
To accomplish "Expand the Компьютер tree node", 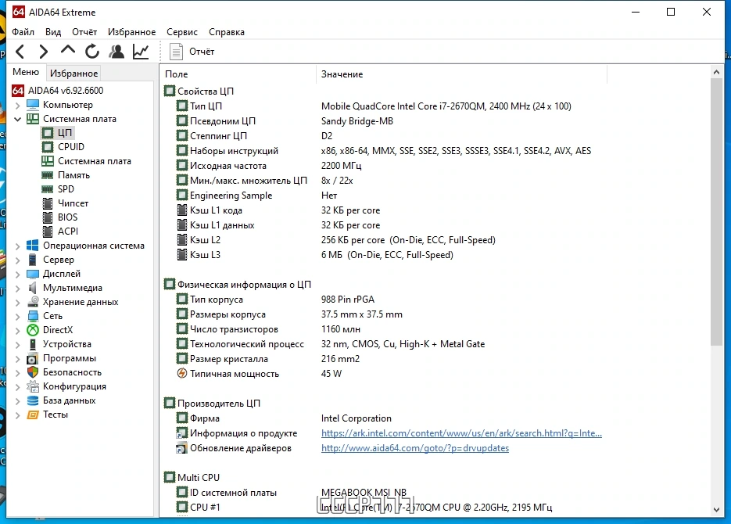I will click(x=17, y=106).
